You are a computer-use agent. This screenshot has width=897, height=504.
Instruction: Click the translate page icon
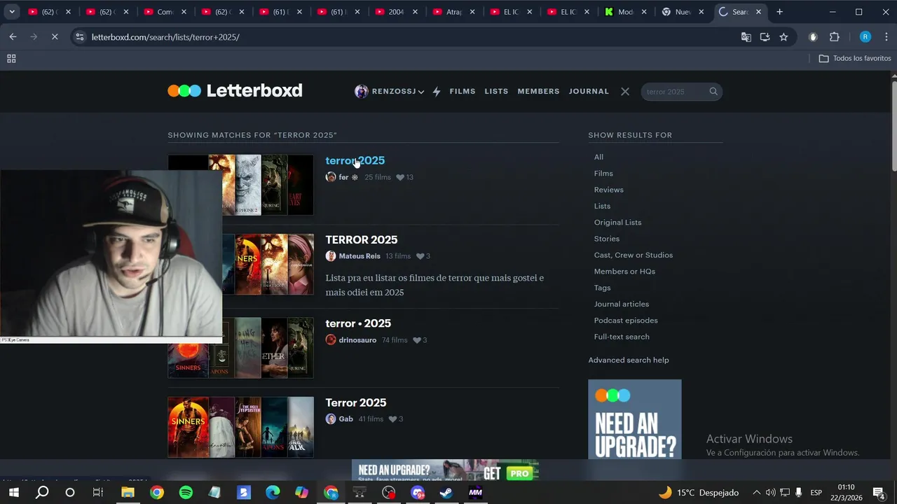[x=746, y=37]
